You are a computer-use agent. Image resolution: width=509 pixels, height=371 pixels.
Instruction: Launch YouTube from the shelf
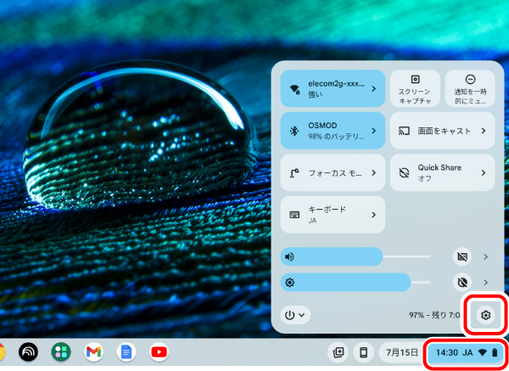[159, 351]
